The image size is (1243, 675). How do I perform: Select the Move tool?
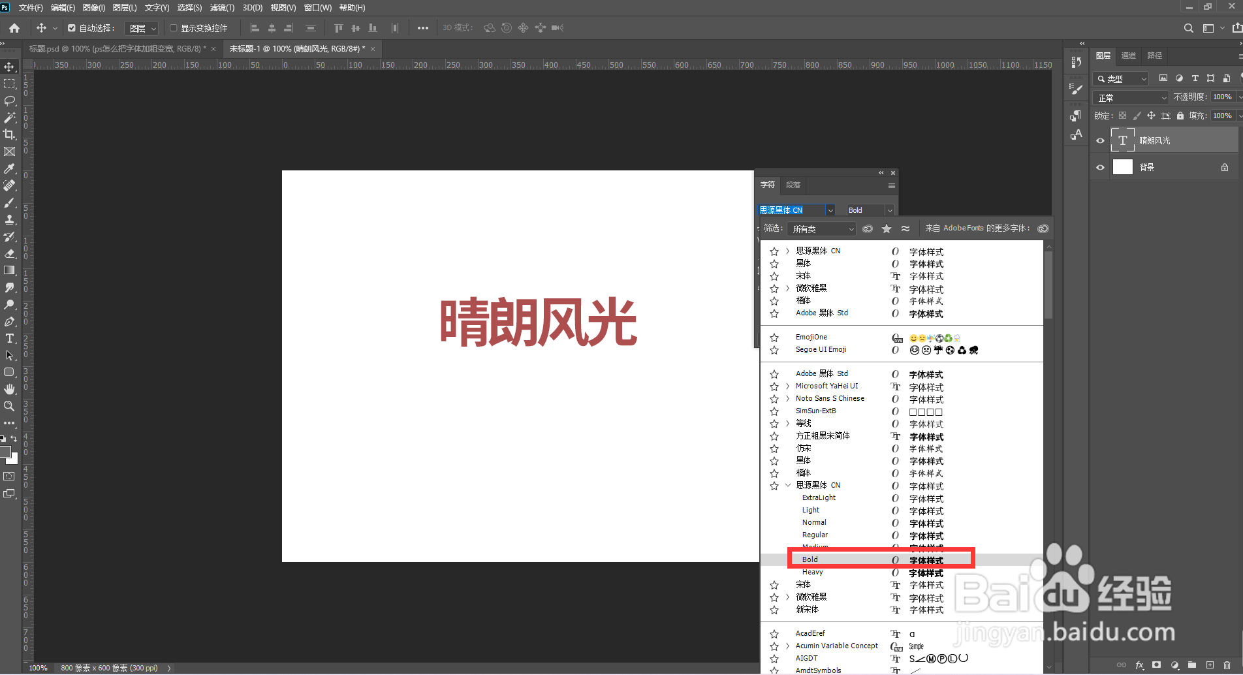pyautogui.click(x=9, y=67)
